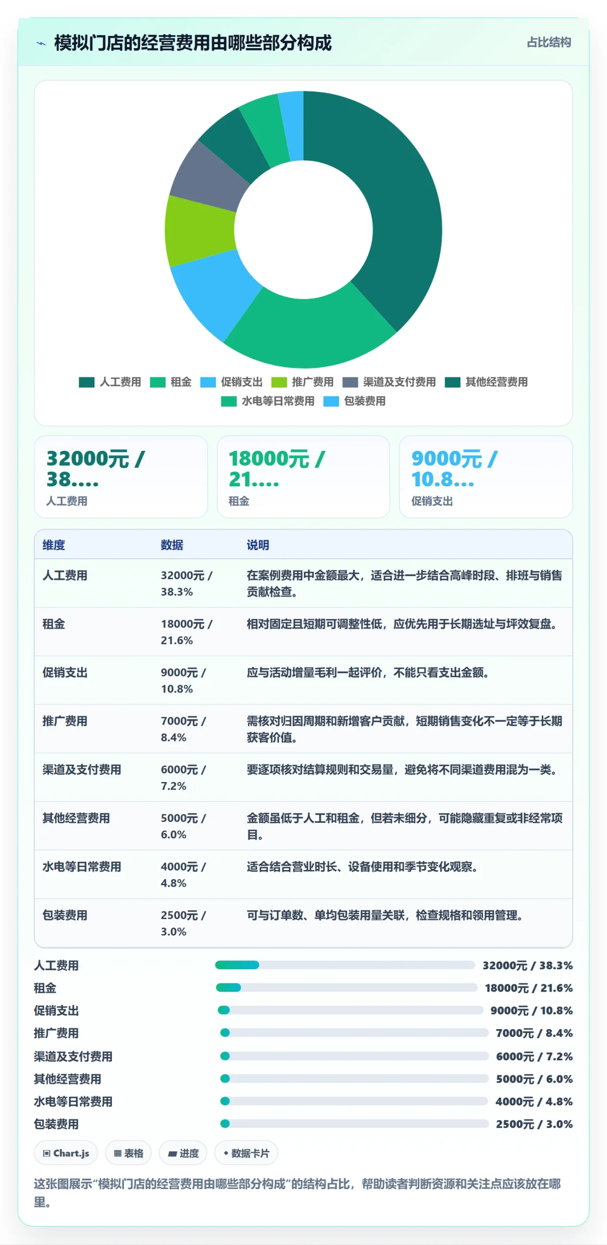The width and height of the screenshot is (607, 1245).
Task: Click the 渠道及支付费用 progress bar
Action: point(354,1056)
